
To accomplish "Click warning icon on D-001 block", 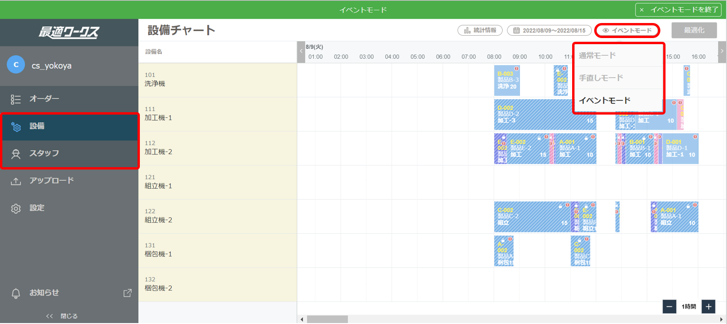I will coord(695,137).
